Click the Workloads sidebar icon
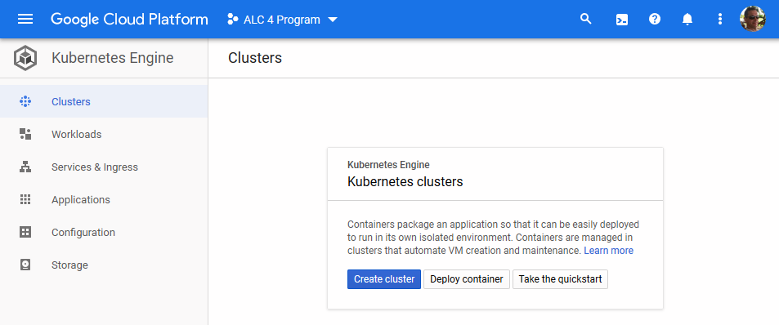The height and width of the screenshot is (325, 779). click(x=25, y=134)
